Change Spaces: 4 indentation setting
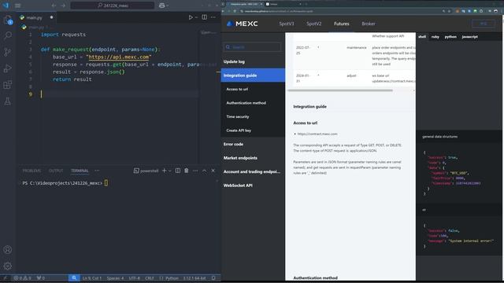The width and height of the screenshot is (504, 283). [115, 278]
